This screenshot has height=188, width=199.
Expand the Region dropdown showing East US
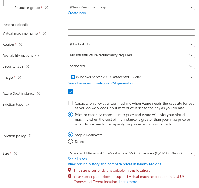(x=131, y=44)
